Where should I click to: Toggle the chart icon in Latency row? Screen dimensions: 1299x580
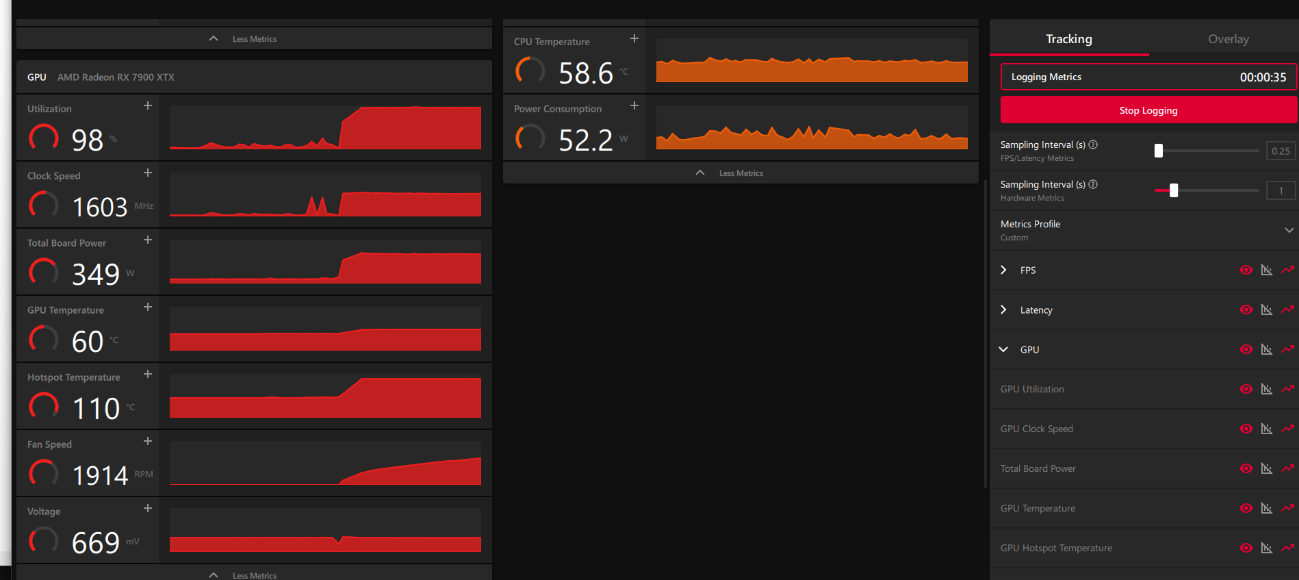click(x=1267, y=310)
